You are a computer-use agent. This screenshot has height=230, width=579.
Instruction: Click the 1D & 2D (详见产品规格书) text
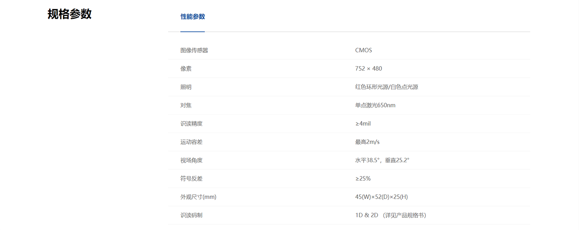(x=391, y=215)
